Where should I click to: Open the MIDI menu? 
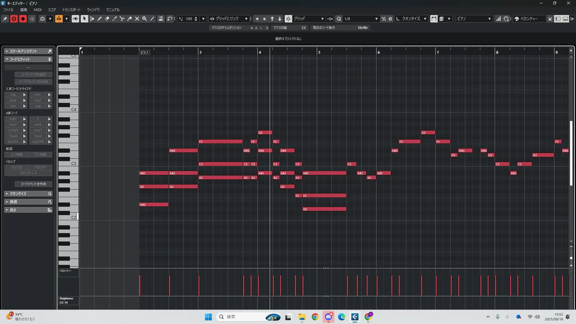(x=37, y=10)
